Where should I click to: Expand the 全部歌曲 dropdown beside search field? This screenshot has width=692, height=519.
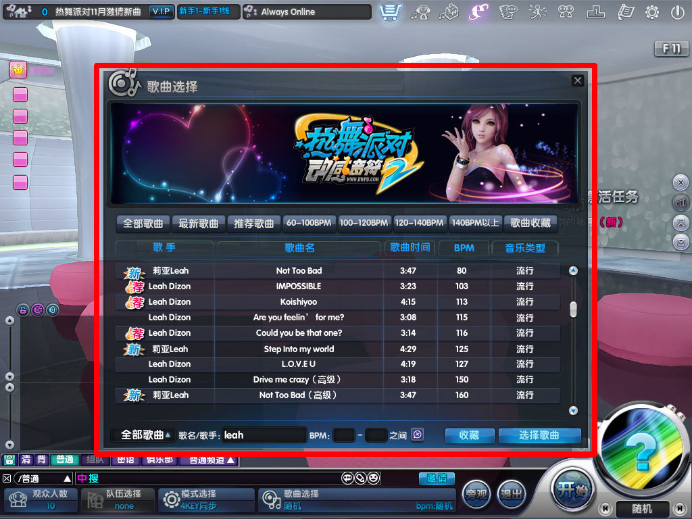tap(145, 435)
